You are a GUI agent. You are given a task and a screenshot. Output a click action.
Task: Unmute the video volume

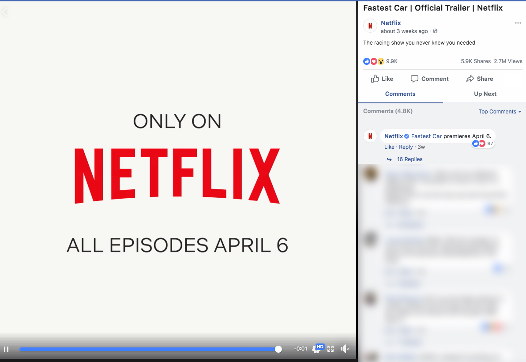click(345, 349)
